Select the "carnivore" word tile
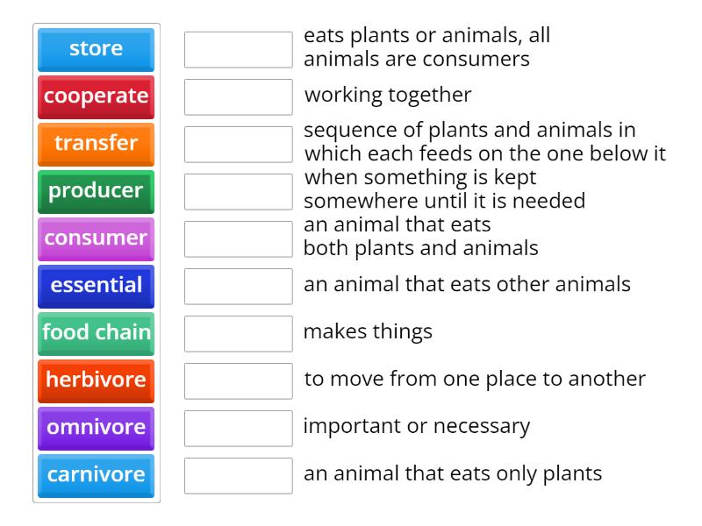 coord(96,475)
